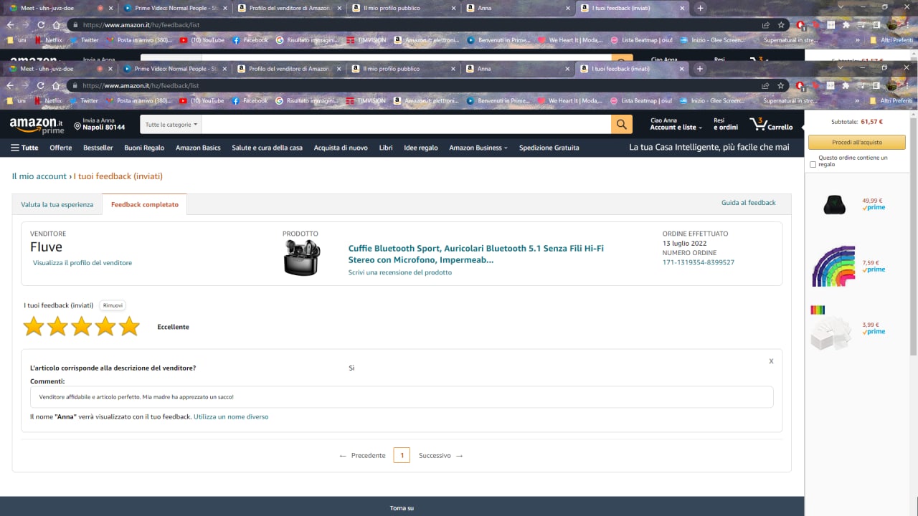Open the Tutte hamburger menu

pyautogui.click(x=24, y=148)
